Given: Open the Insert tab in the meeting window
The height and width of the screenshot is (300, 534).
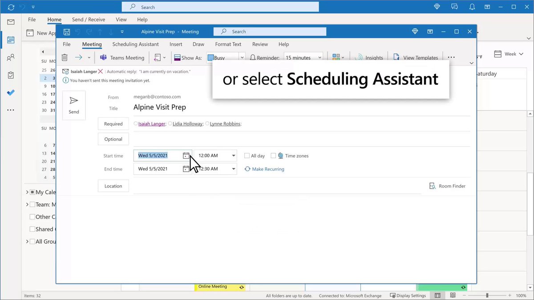Looking at the screenshot, I should (176, 44).
